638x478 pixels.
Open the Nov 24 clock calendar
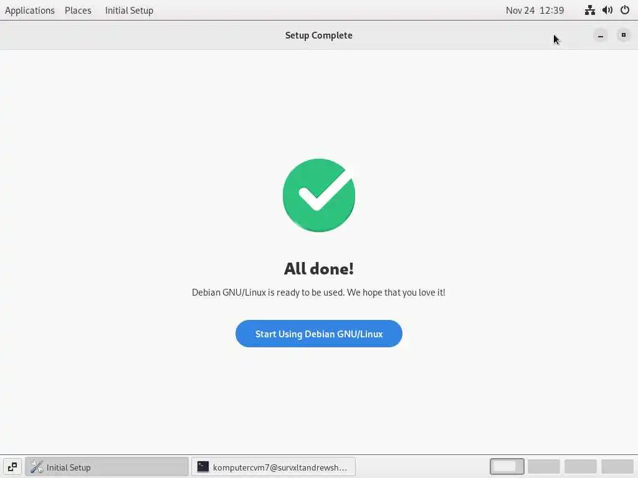tap(535, 10)
